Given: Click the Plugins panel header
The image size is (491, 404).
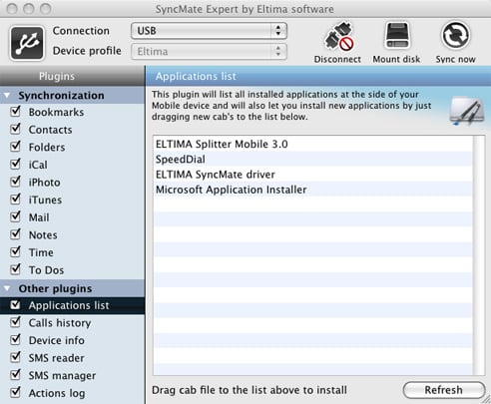Looking at the screenshot, I should pyautogui.click(x=72, y=76).
